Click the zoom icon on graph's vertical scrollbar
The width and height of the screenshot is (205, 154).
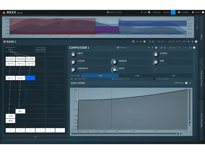coord(190,125)
